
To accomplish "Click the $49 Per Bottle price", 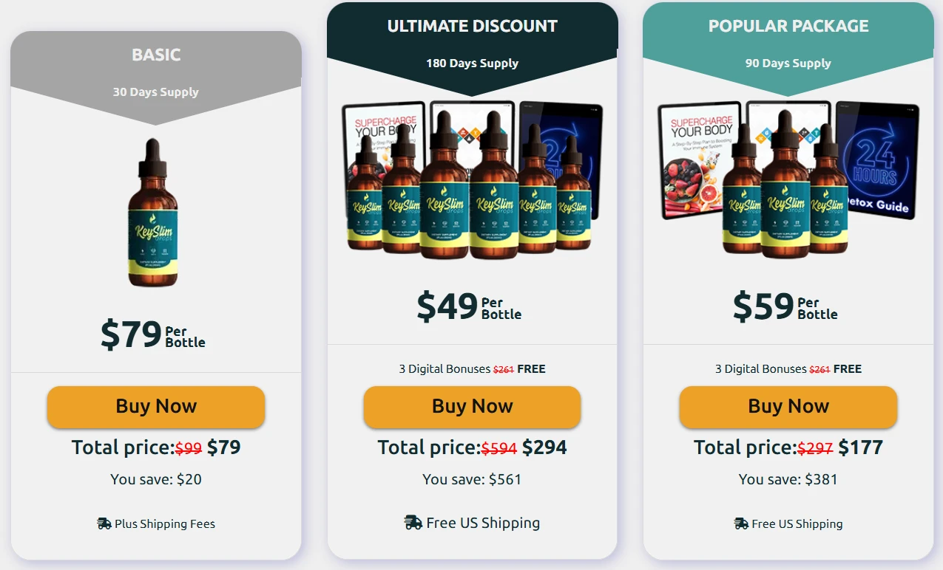I will (x=469, y=307).
